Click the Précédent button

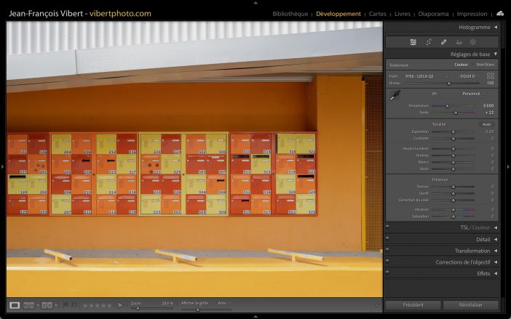point(412,305)
